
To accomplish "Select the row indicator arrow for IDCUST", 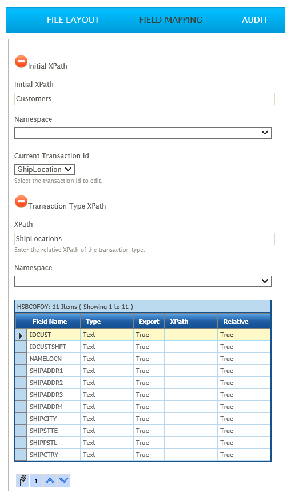I will 21,335.
